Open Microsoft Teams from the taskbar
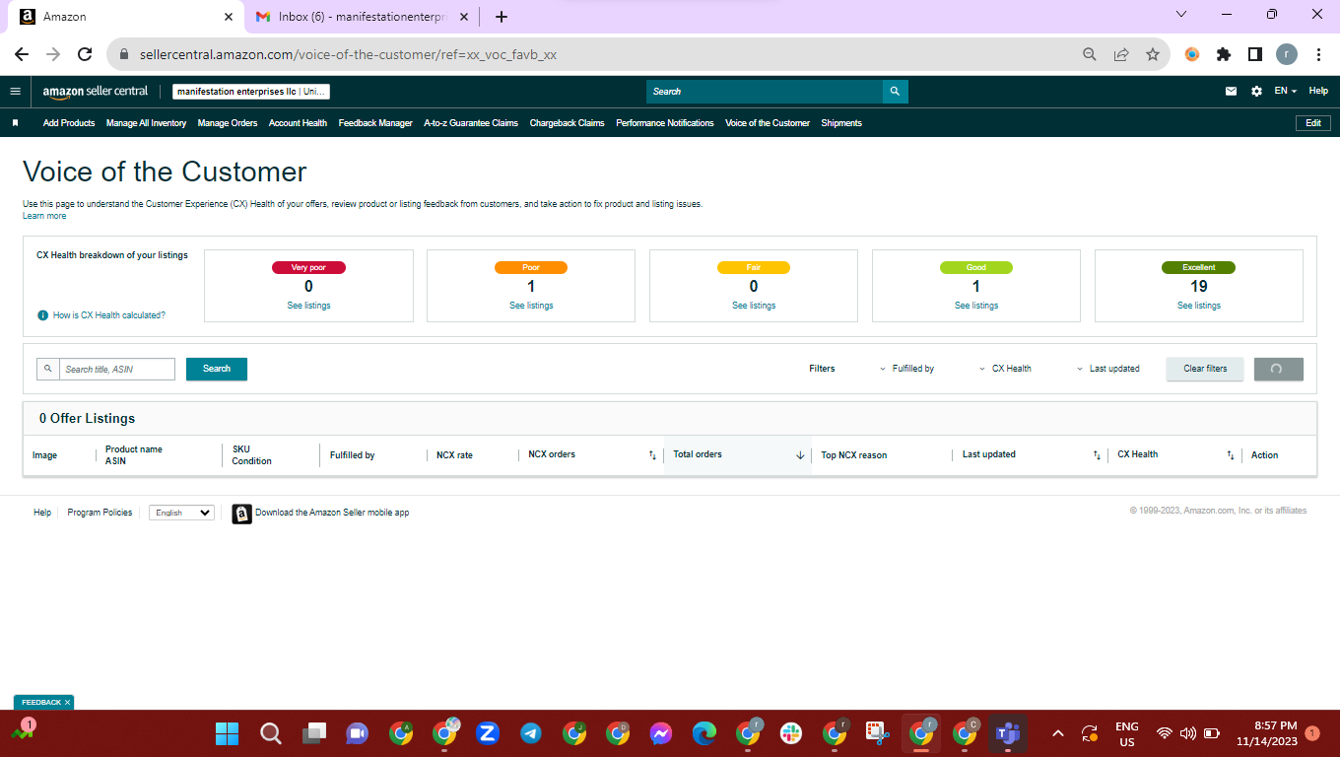This screenshot has height=757, width=1340. pyautogui.click(x=1007, y=733)
